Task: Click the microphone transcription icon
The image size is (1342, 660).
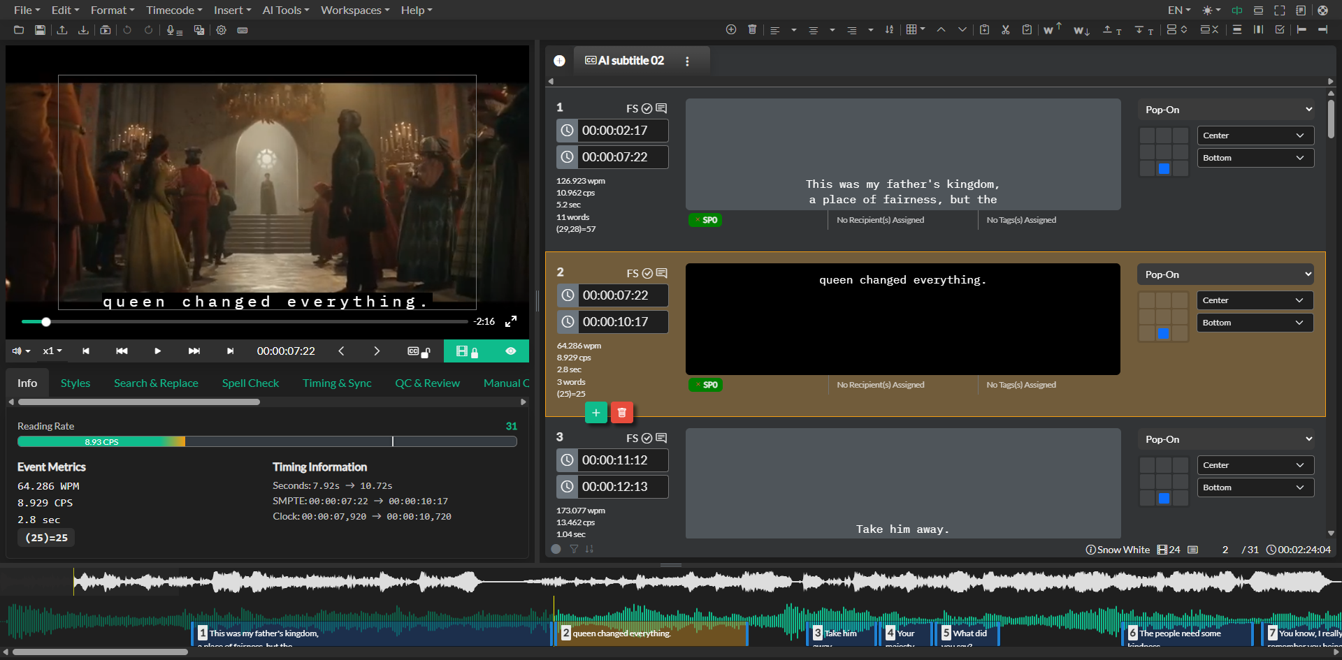Action: pos(174,30)
